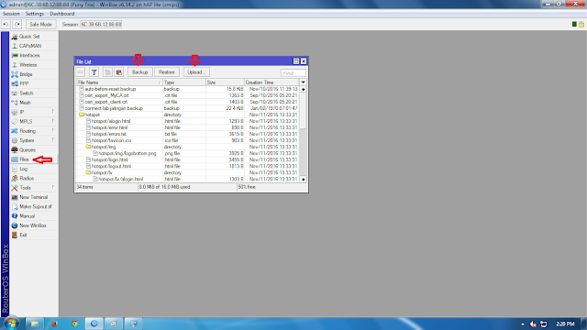Open the Log menu
The width and height of the screenshot is (587, 330).
coord(23,169)
